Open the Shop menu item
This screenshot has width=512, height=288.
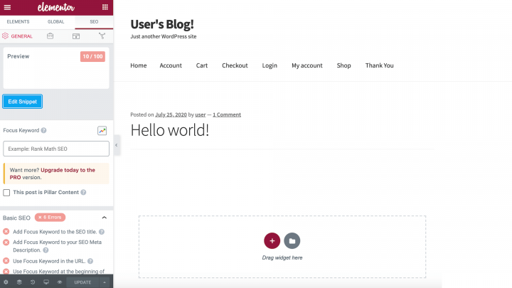(x=344, y=65)
